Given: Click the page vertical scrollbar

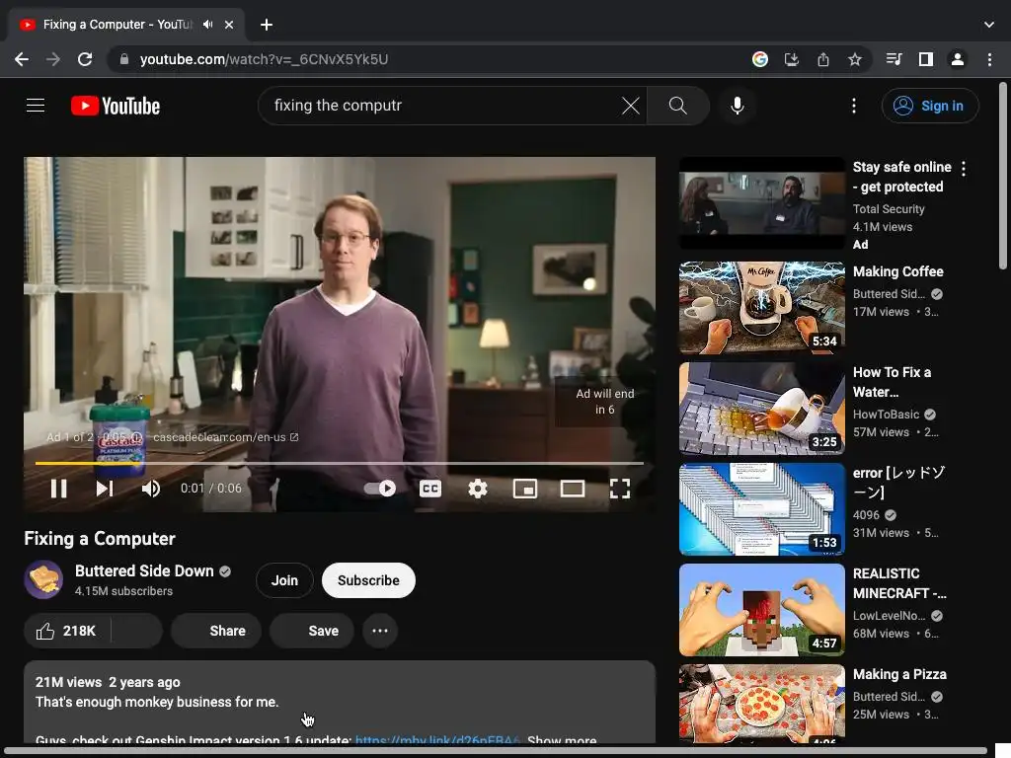Looking at the screenshot, I should pos(1002,176).
